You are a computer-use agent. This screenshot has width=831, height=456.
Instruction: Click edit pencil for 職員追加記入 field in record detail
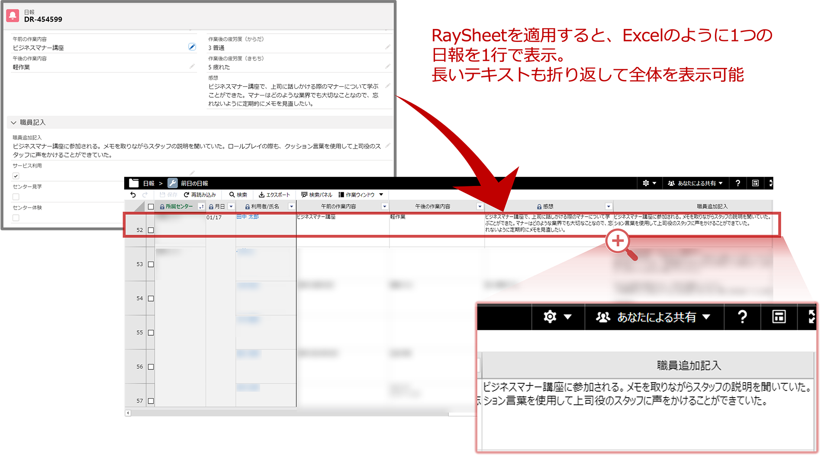coord(388,145)
